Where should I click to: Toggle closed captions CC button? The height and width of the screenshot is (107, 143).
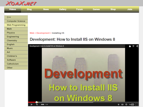(x=122, y=104)
